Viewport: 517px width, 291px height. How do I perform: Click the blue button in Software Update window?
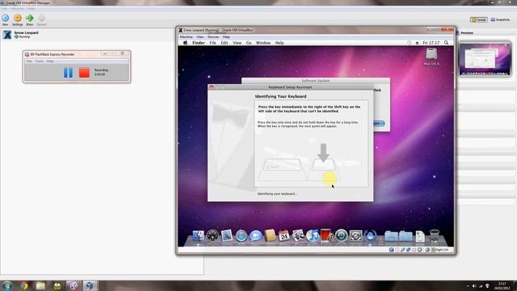pos(379,124)
